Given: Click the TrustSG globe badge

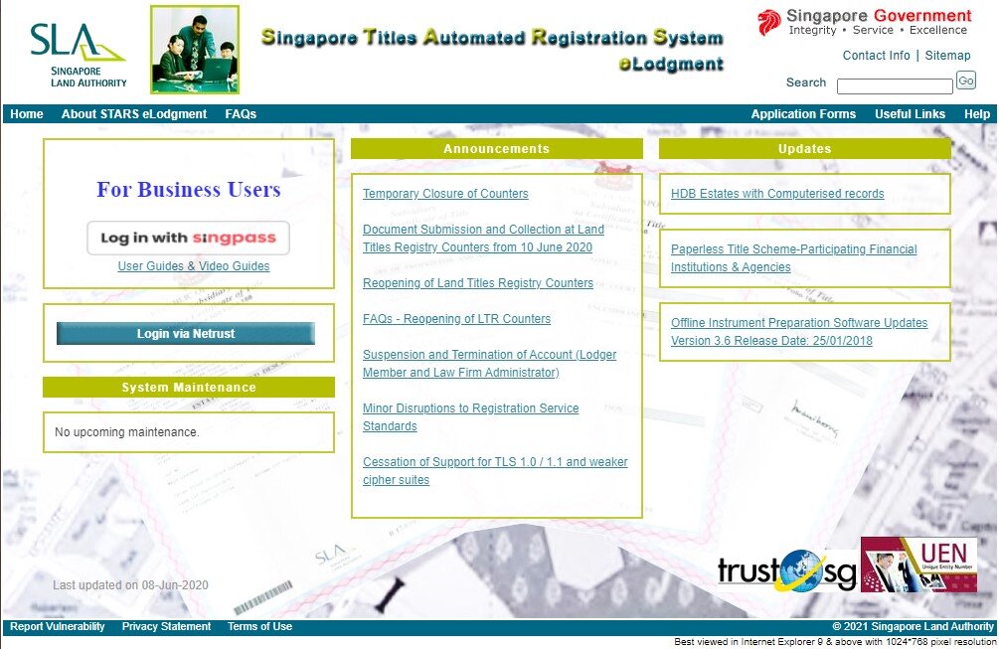Looking at the screenshot, I should pyautogui.click(x=787, y=570).
